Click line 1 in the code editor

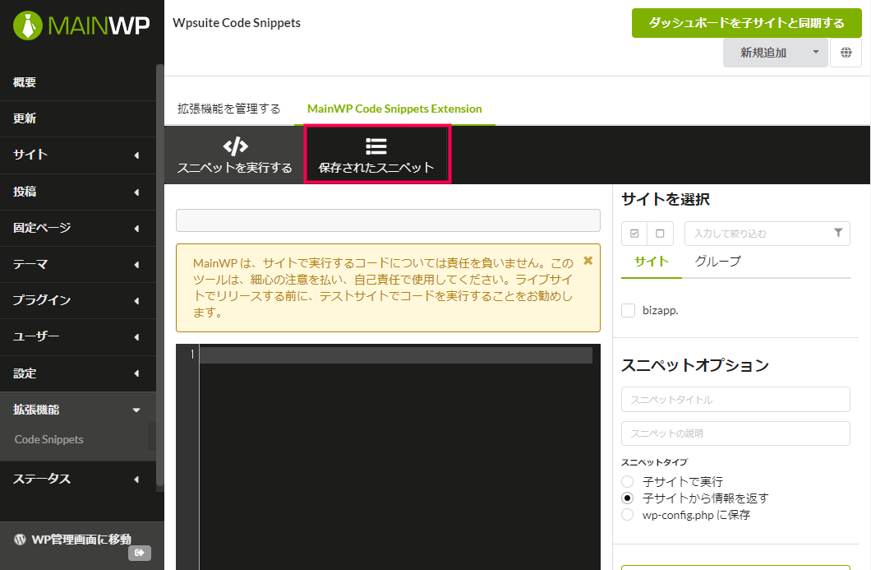pyautogui.click(x=395, y=355)
